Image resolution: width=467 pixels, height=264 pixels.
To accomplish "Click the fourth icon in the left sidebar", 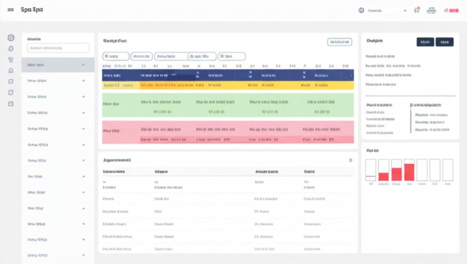I will tap(11, 70).
